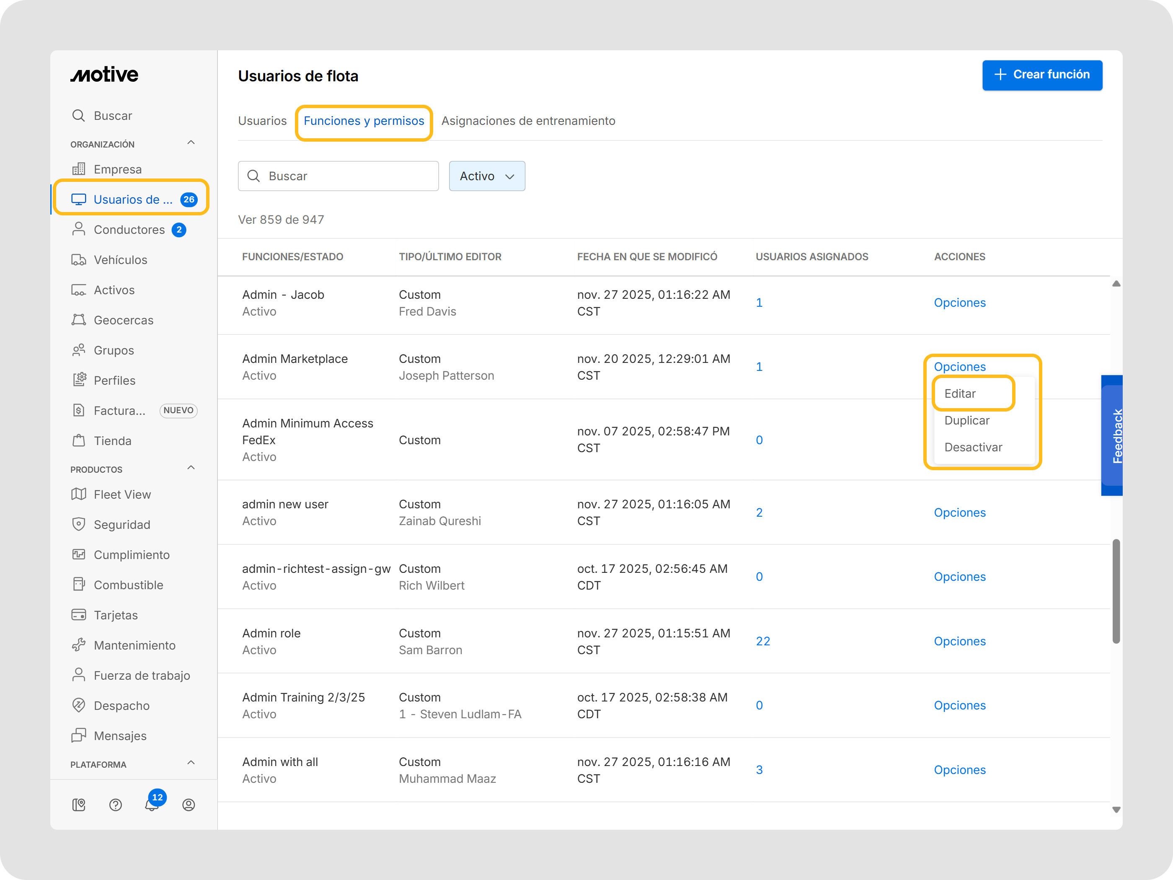Click the Mantenimiento wrench icon
The height and width of the screenshot is (880, 1173).
[x=78, y=645]
